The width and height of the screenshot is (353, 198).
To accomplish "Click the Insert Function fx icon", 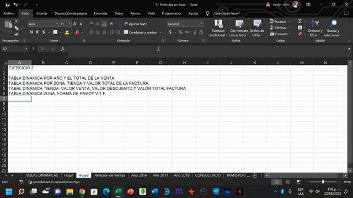I will [x=62, y=49].
